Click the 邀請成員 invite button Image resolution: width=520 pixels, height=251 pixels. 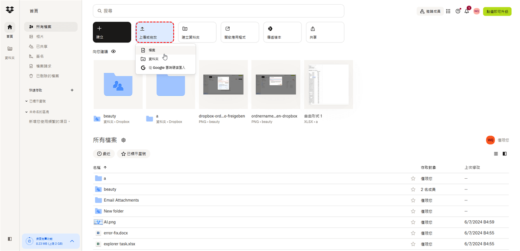coord(429,11)
